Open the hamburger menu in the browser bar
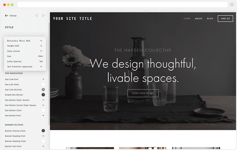 (x=232, y=4)
